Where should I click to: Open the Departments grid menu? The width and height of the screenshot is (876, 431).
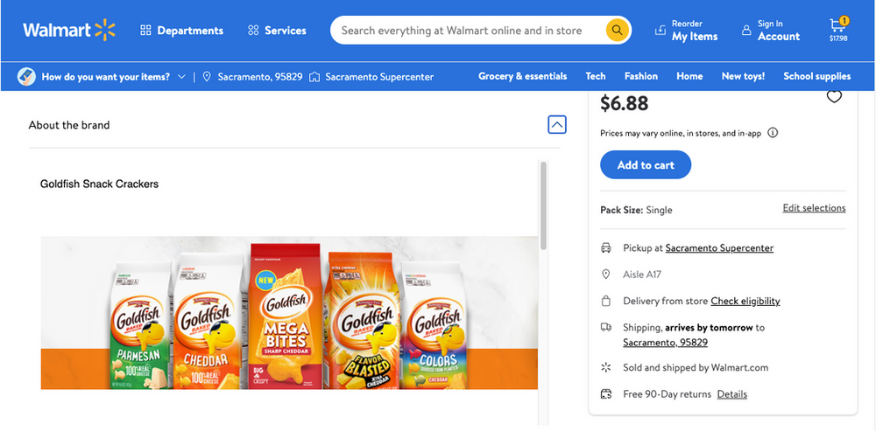pos(181,31)
